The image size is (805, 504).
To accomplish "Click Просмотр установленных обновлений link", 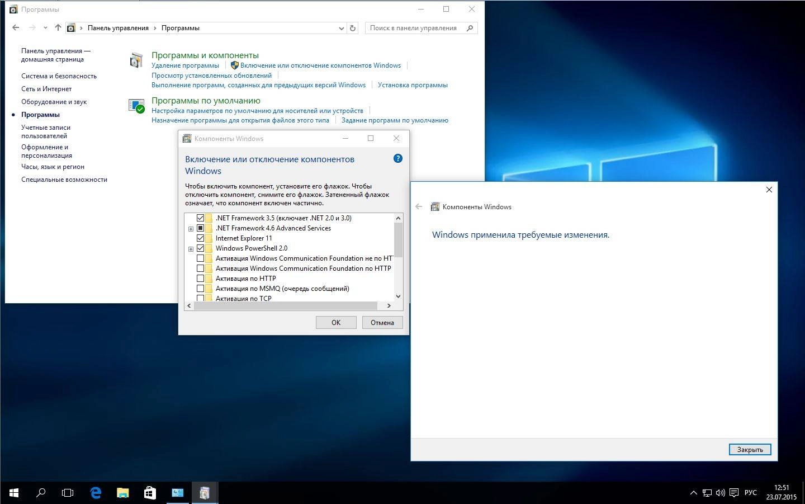I will [x=211, y=76].
